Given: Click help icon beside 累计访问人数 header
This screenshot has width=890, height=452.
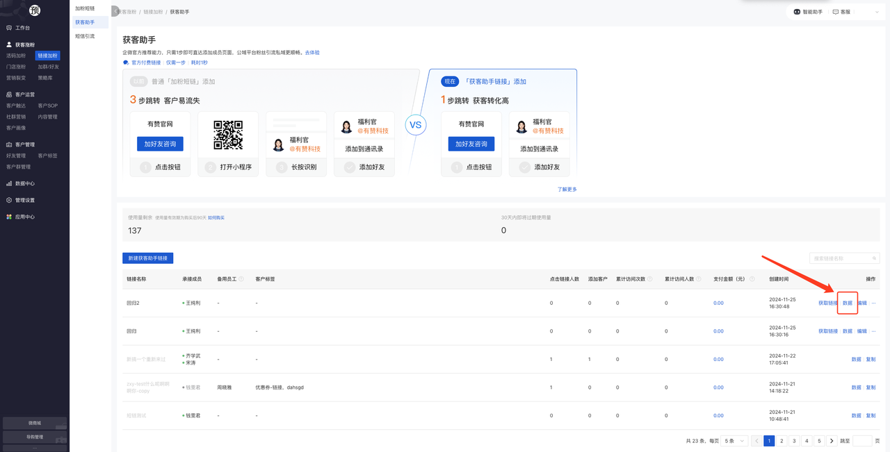Looking at the screenshot, I should click(x=698, y=279).
